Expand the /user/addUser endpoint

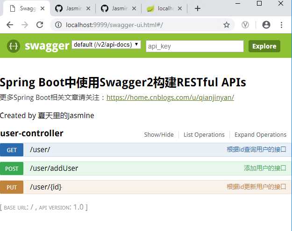[x=54, y=168]
